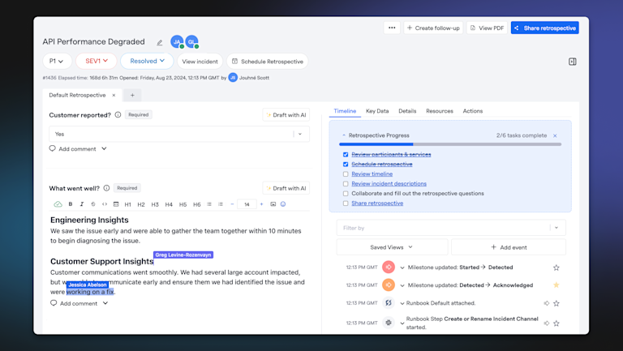Click the font size 14 field
This screenshot has width=623, height=351.
247,204
